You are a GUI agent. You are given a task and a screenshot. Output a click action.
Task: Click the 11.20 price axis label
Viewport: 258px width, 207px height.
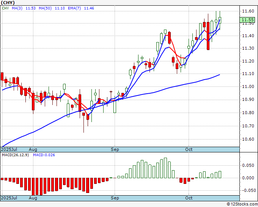tap(248, 61)
